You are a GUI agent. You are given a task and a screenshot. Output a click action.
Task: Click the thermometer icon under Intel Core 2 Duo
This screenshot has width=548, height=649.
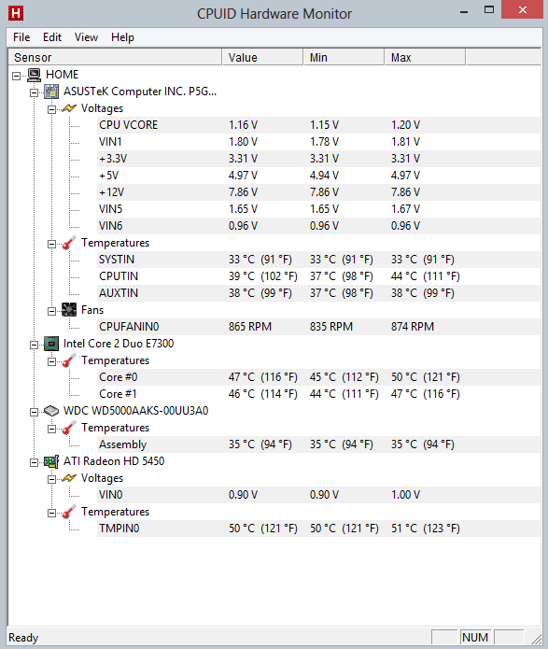click(69, 360)
